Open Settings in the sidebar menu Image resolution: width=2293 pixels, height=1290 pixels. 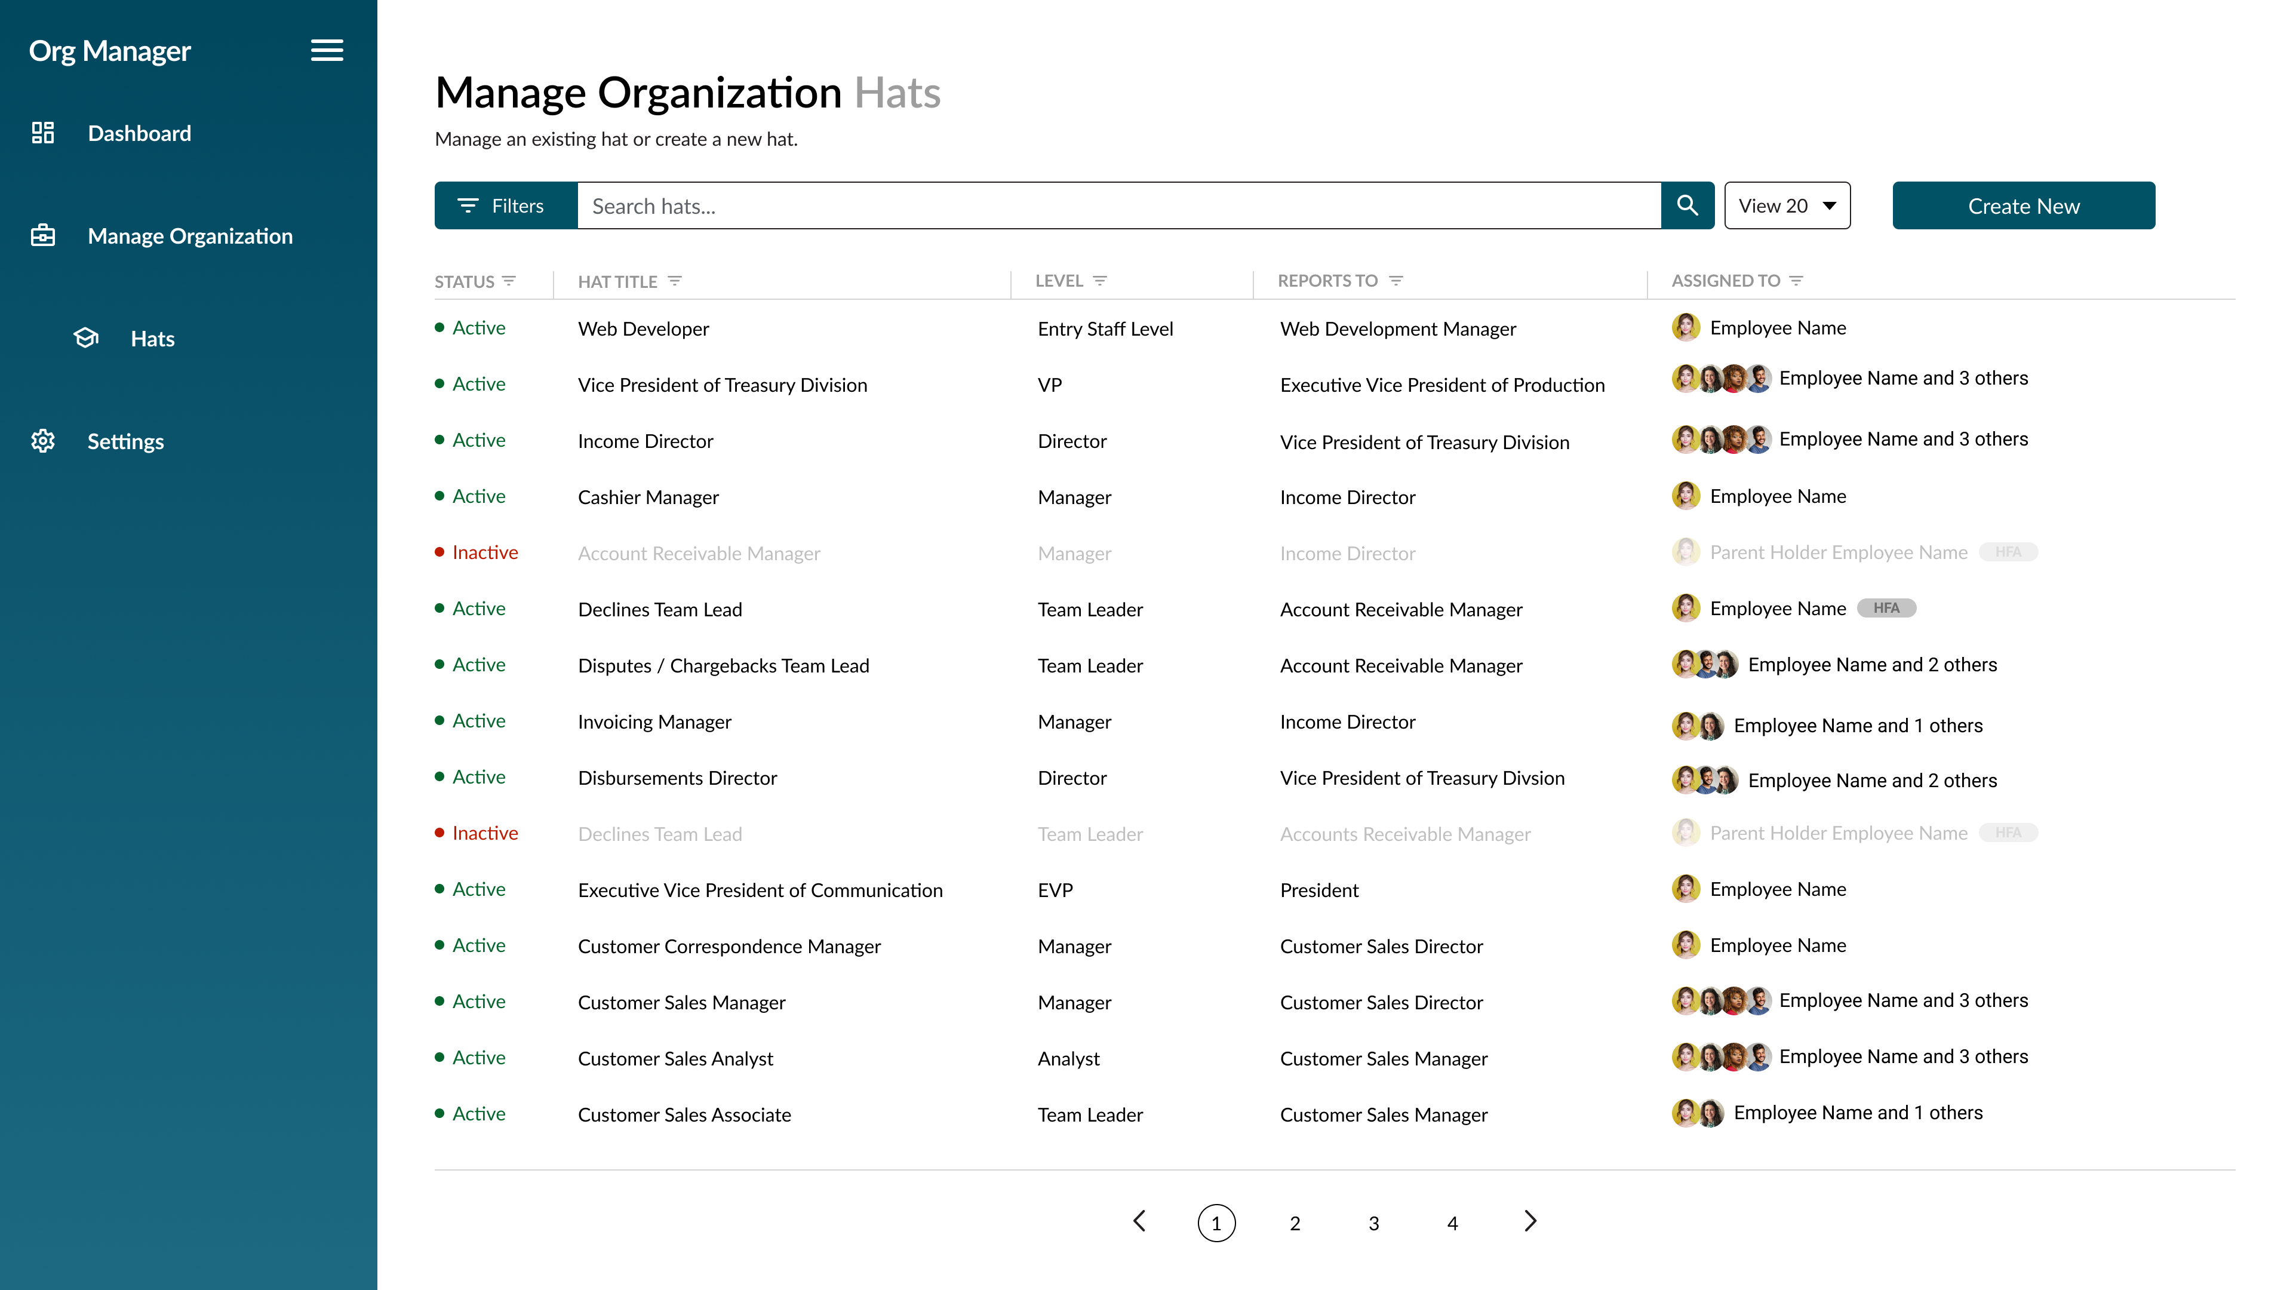pyautogui.click(x=125, y=441)
